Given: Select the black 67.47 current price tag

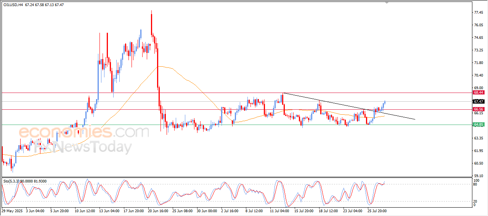Looking at the screenshot, I should [478, 102].
